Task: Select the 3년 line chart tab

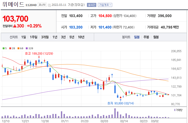Action: click(63, 37)
